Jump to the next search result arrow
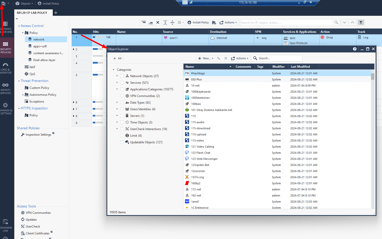Image resolution: width=382 pixels, height=239 pixels. tap(345, 22)
